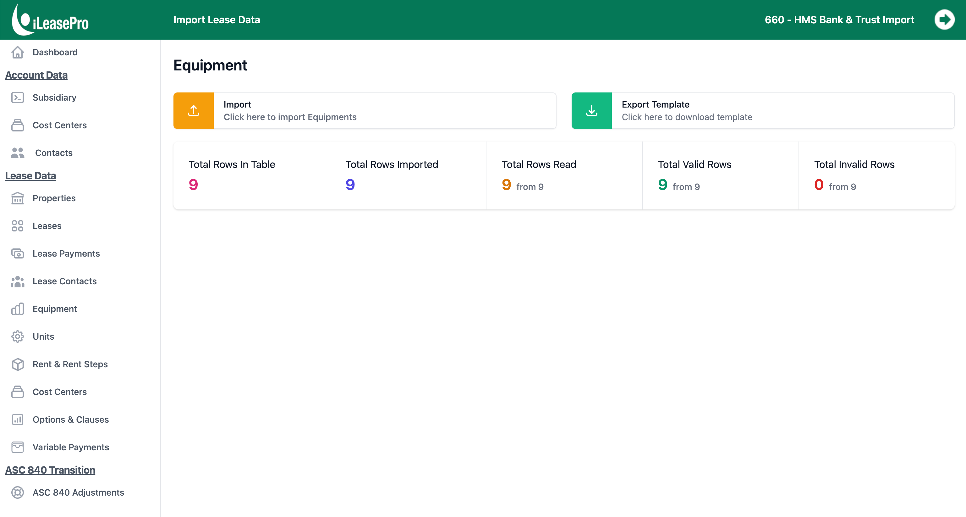Click the Total Rows In Table label
This screenshot has width=966, height=517.
point(232,164)
